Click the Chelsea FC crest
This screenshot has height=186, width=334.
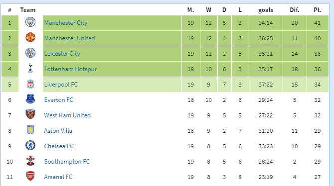30,145
